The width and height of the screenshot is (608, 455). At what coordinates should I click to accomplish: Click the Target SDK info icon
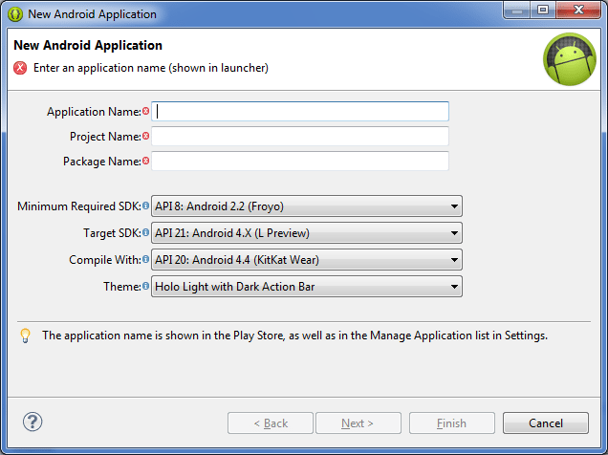point(146,232)
